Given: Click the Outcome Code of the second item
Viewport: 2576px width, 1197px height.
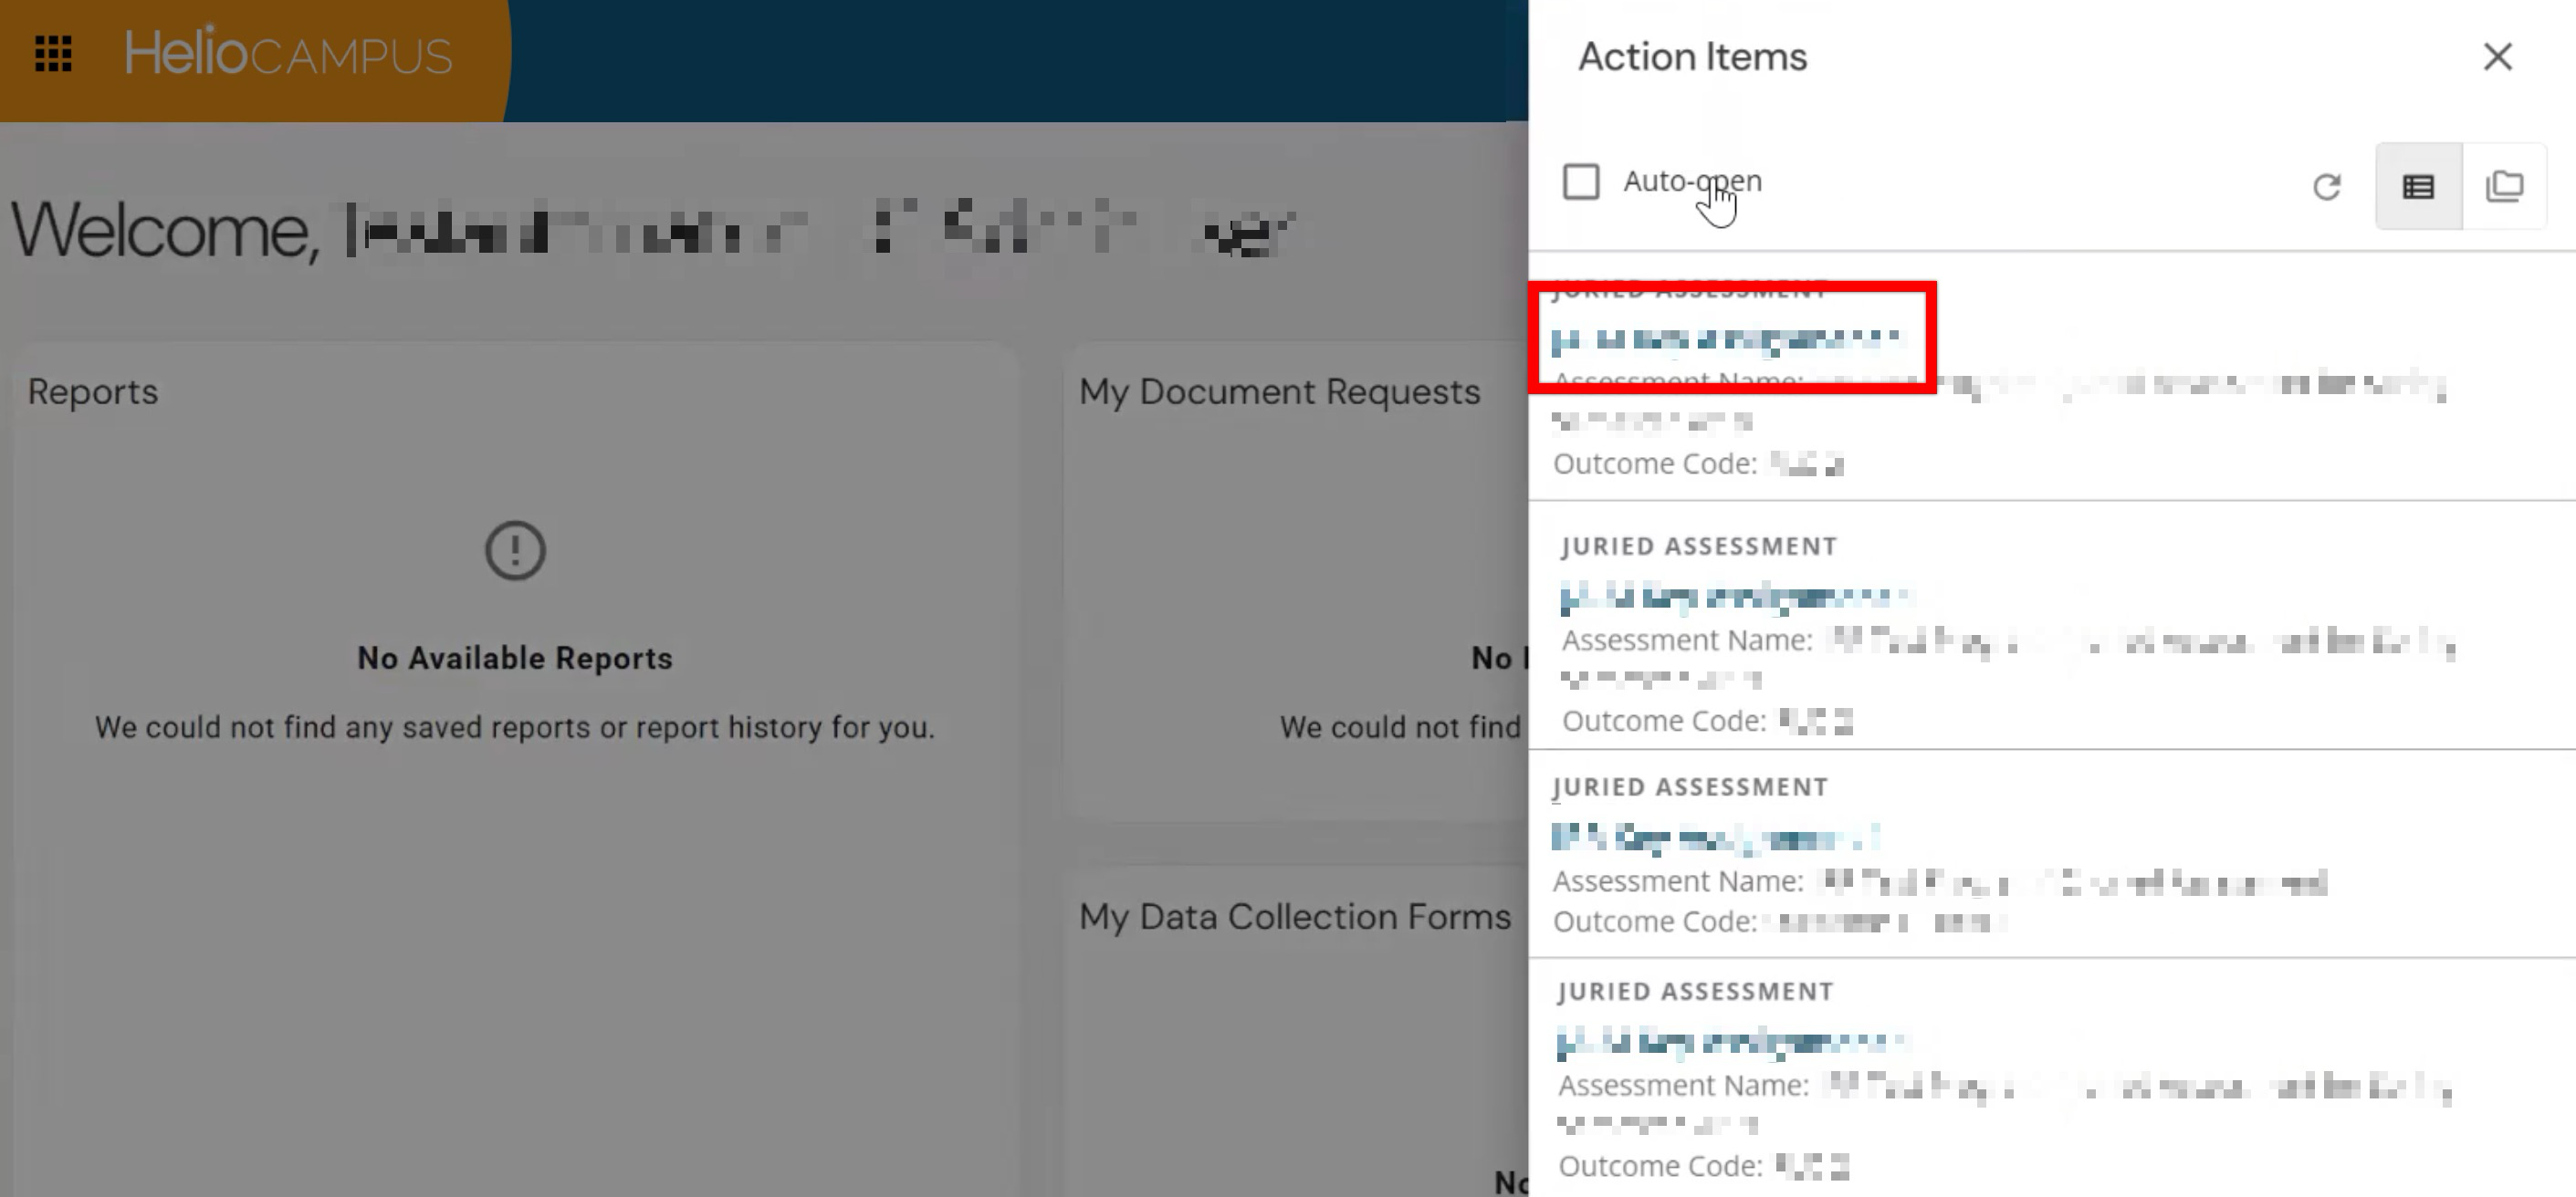Looking at the screenshot, I should [1707, 722].
